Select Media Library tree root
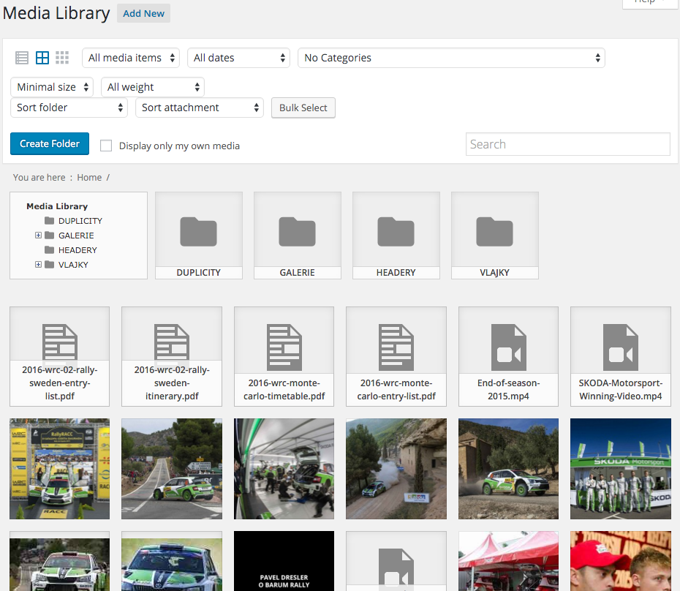Viewport: 680px width, 591px height. [x=57, y=206]
